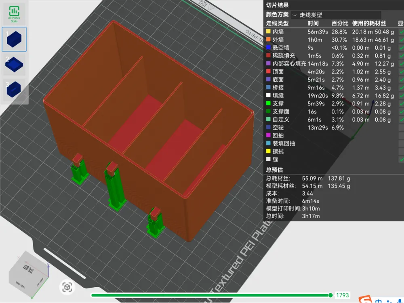Click the 外墙 row label
404x303 pixels.
[278, 40]
